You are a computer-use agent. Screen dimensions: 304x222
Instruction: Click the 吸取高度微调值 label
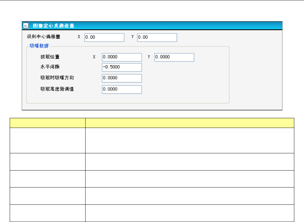click(x=57, y=89)
